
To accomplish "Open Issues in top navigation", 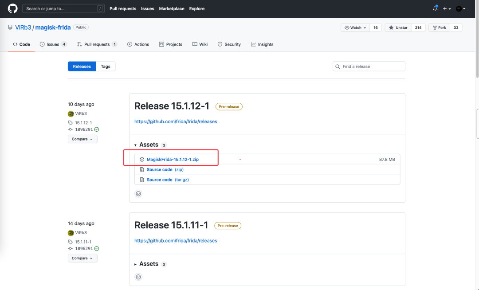I will [148, 8].
